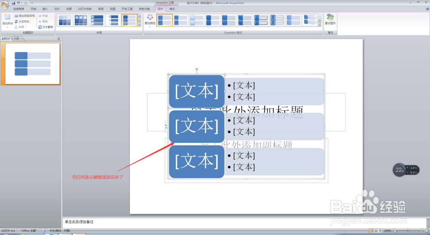Select the second SmartArt style thumbnail
The height and width of the screenshot is (235, 430).
click(181, 20)
